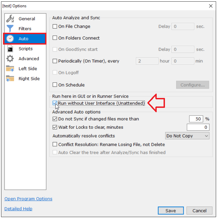Open the Detailed Help link
The height and width of the screenshot is (219, 218).
tap(18, 209)
